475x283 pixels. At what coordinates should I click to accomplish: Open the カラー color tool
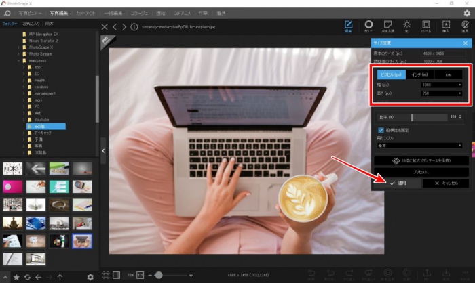coord(368,26)
